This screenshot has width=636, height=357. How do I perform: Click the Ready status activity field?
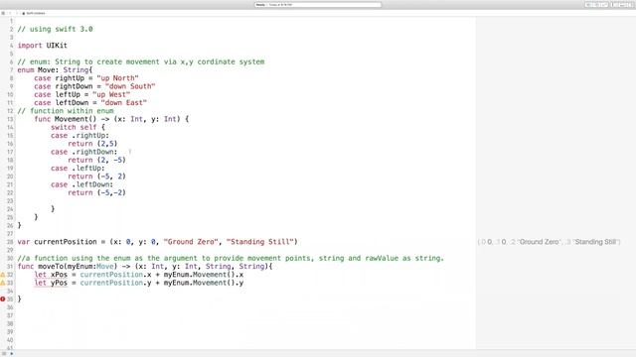click(x=318, y=4)
